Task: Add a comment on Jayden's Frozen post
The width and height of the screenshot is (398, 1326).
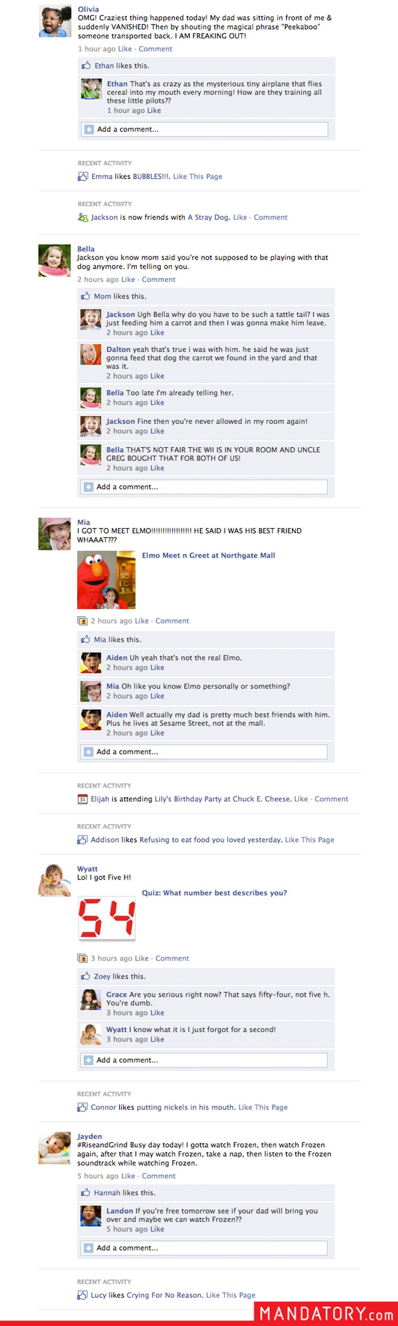Action: pos(203,1248)
